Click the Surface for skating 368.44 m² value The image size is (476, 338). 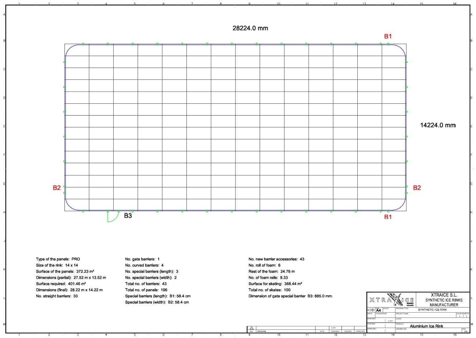(x=274, y=284)
